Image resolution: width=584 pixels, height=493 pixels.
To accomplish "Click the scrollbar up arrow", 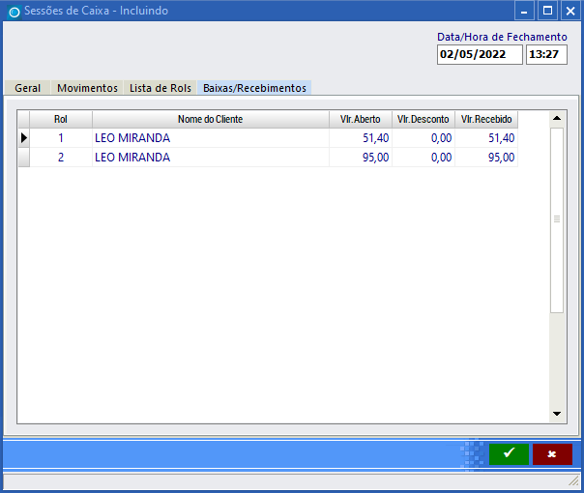I will click(556, 119).
